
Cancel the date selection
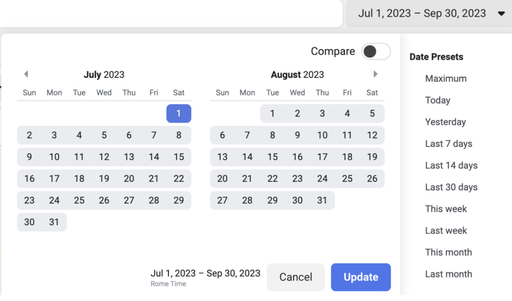coord(296,277)
